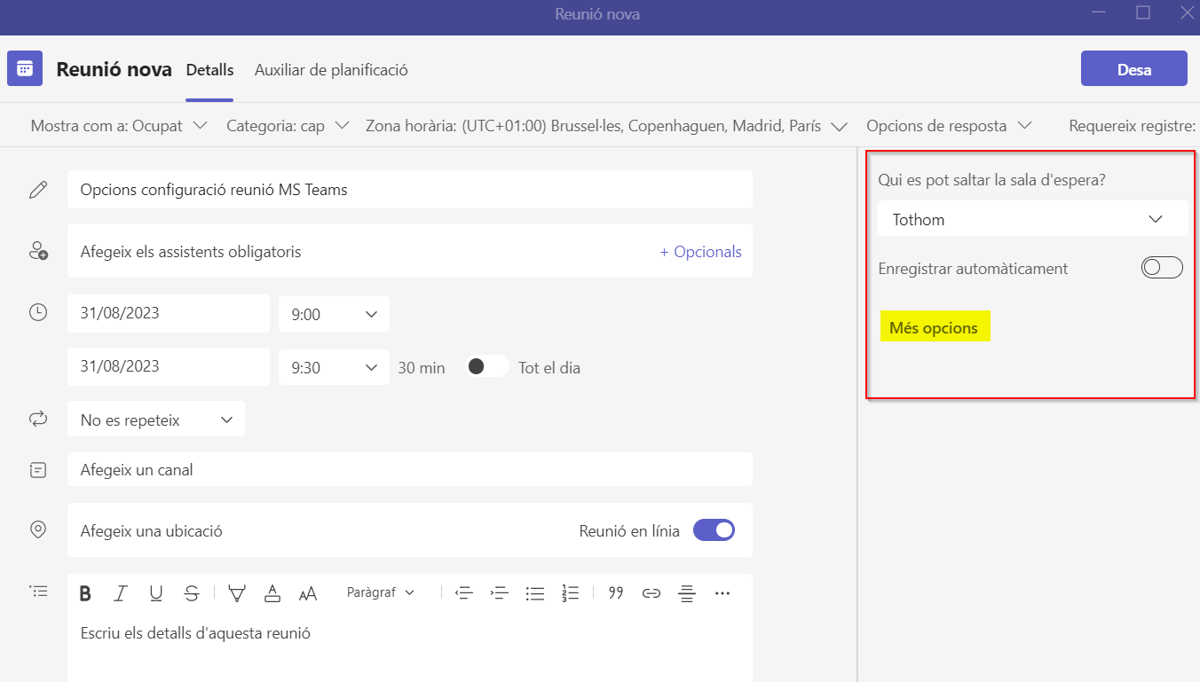Click the add attendees person icon

(x=38, y=251)
